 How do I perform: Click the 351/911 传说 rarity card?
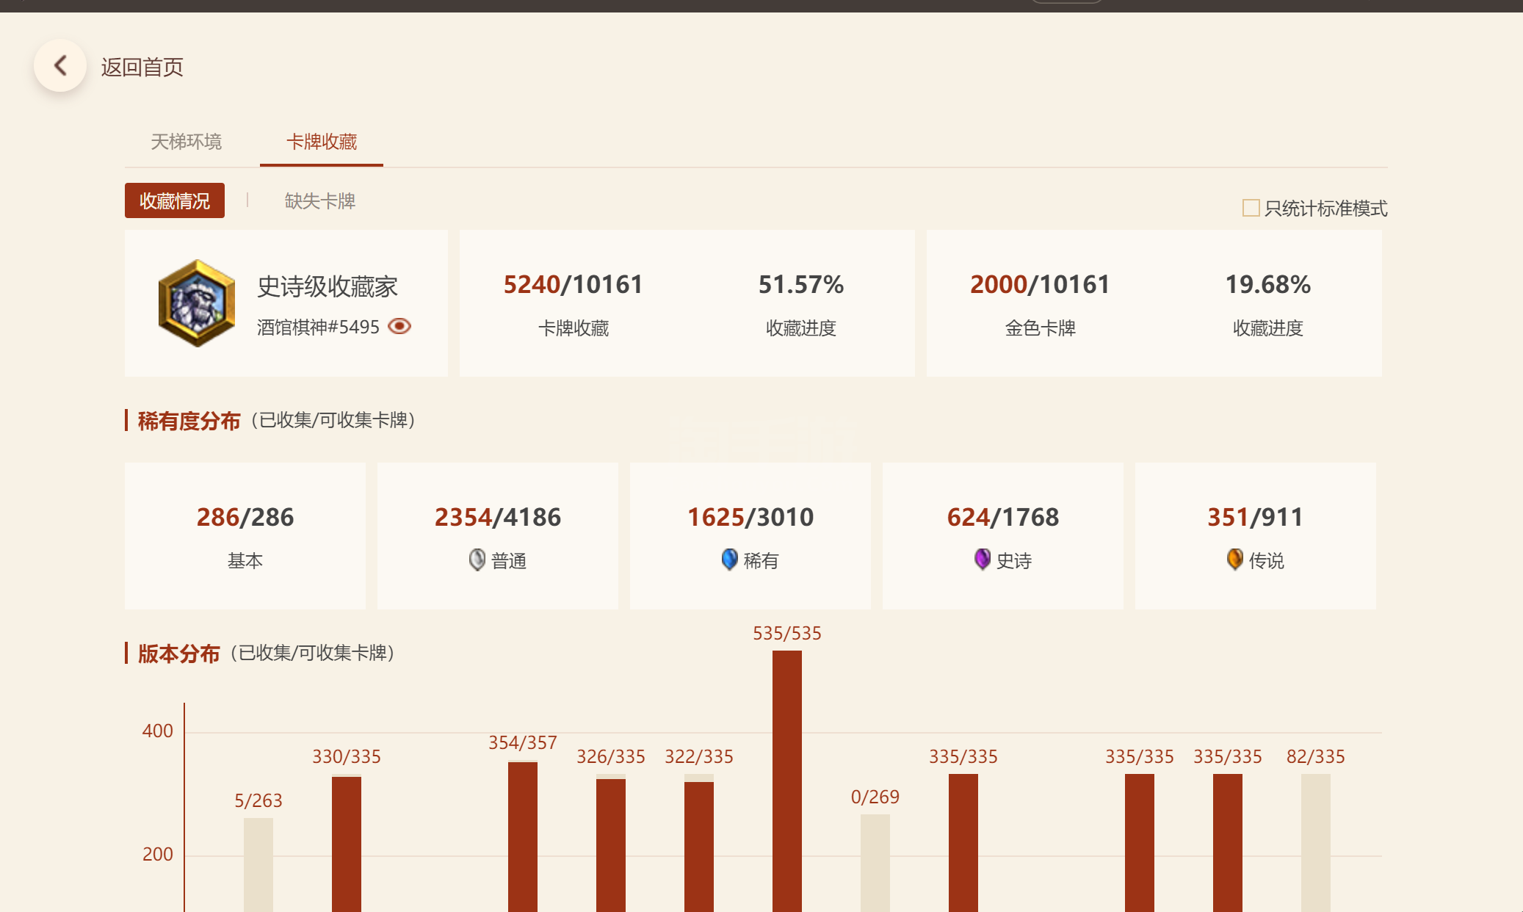click(x=1255, y=535)
